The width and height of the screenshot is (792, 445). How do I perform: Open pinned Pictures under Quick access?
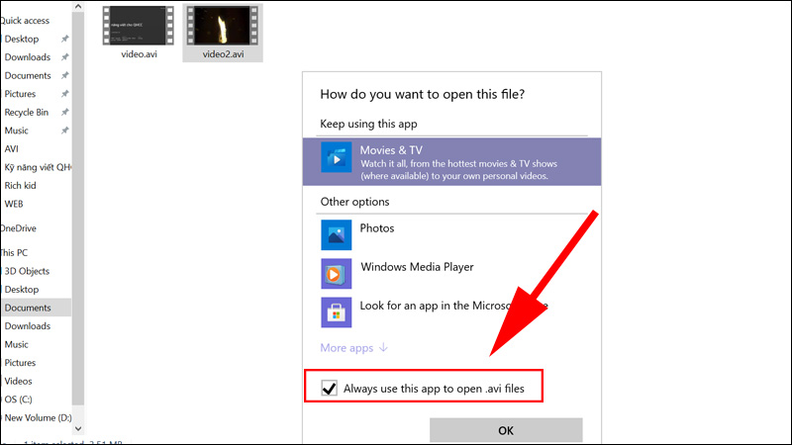[x=20, y=94]
